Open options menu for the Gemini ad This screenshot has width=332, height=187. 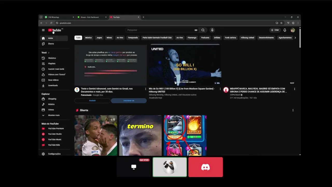[x=146, y=89]
